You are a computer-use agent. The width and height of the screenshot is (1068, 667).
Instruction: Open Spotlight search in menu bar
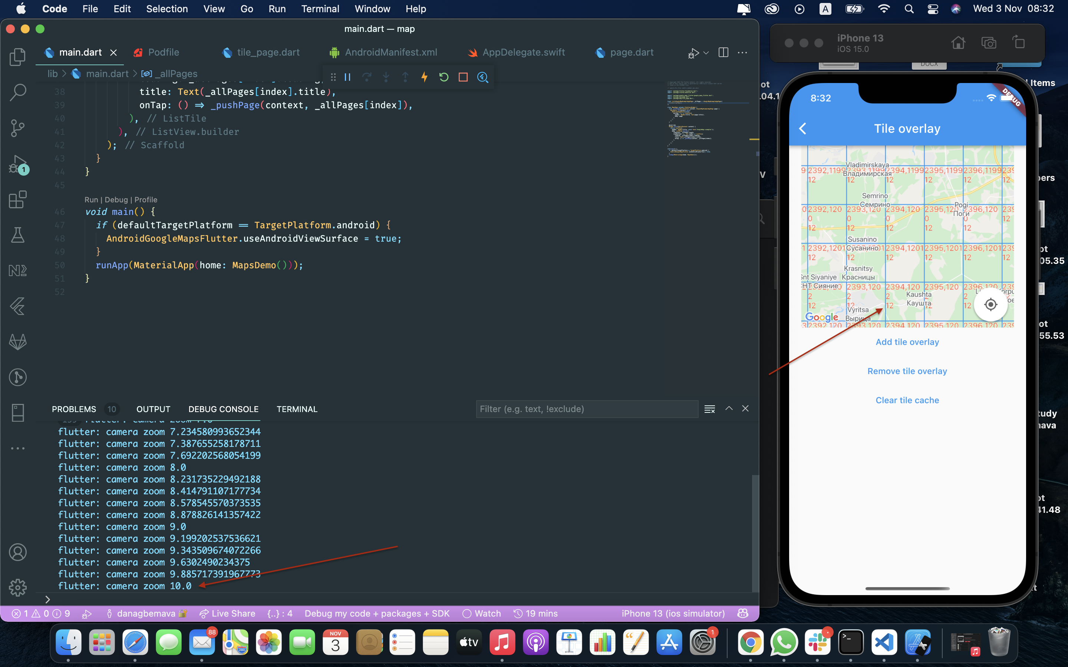(x=909, y=9)
